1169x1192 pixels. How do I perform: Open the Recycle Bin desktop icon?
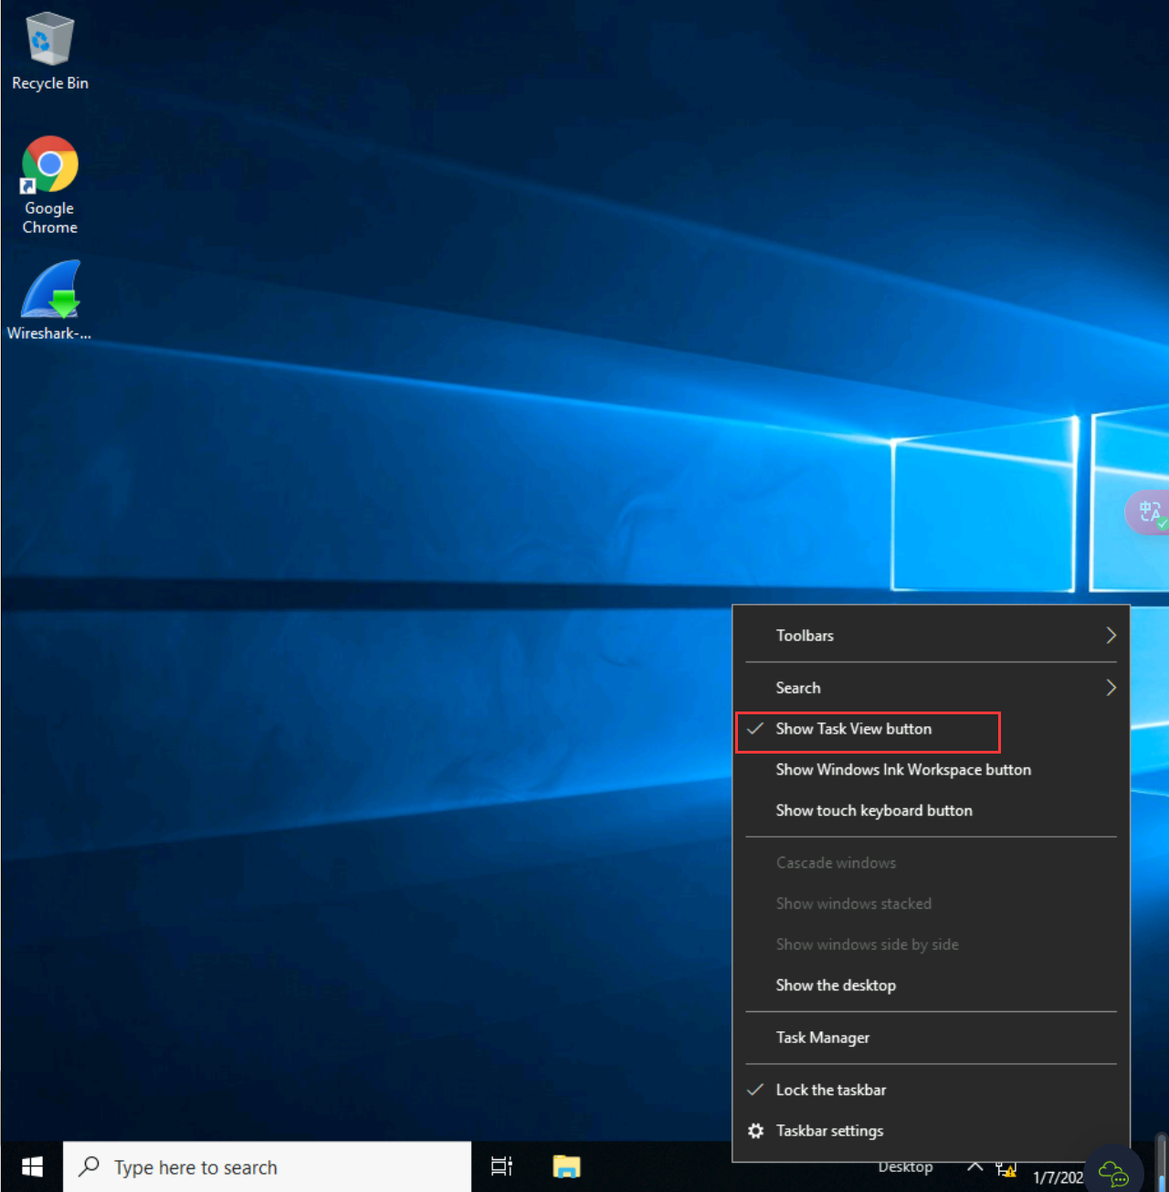tap(49, 52)
